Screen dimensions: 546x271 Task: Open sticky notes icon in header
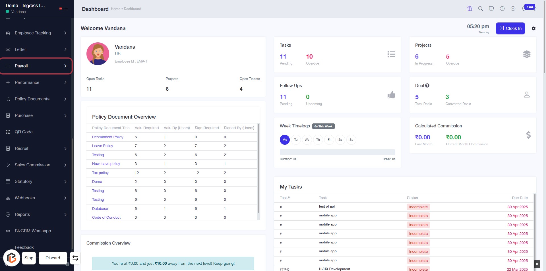pos(491,9)
